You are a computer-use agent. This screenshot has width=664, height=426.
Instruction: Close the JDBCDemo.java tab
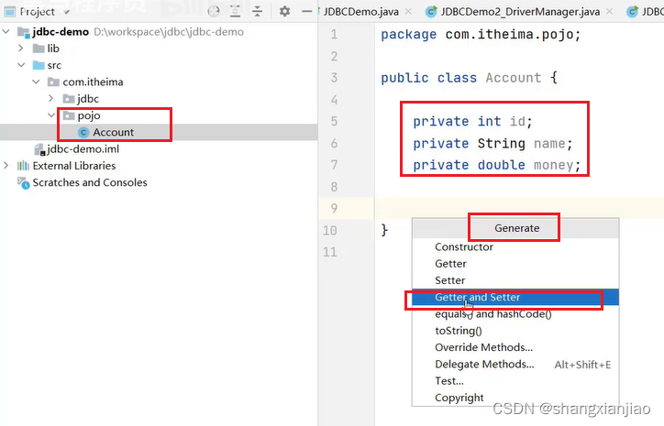pos(408,11)
